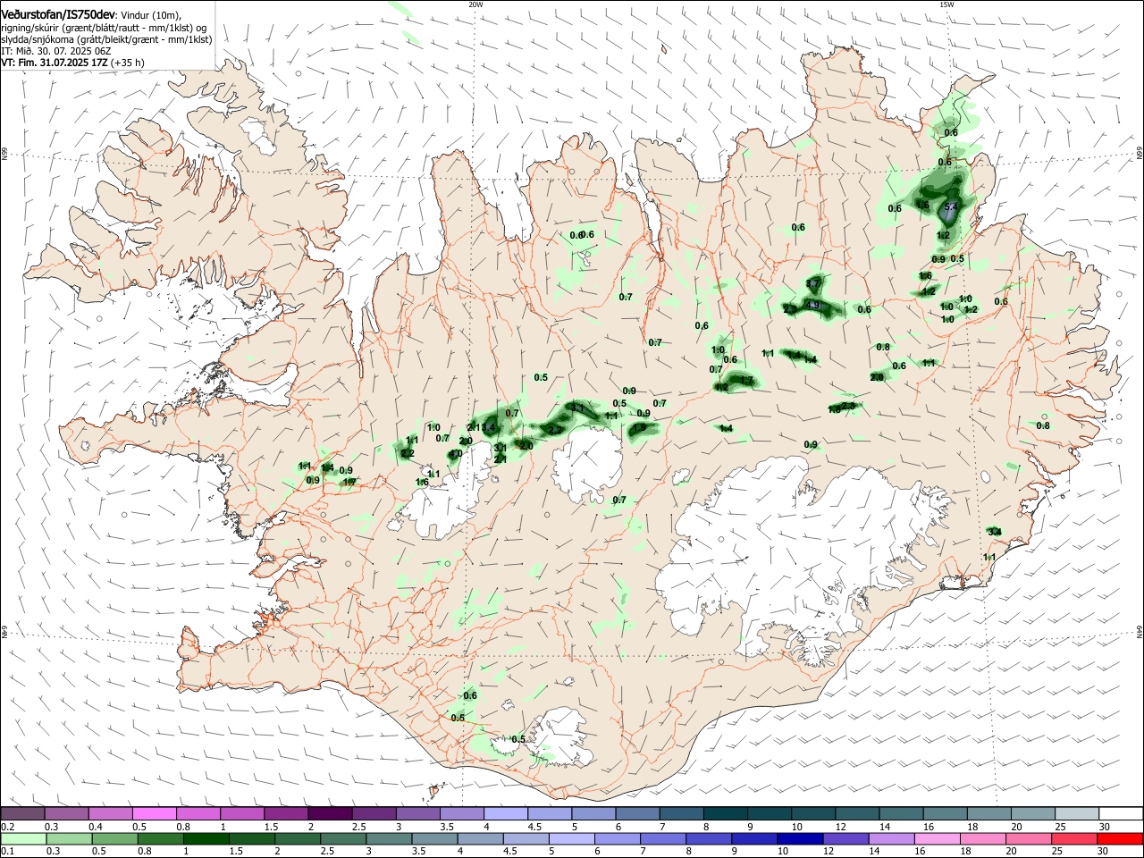Image resolution: width=1144 pixels, height=858 pixels.
Task: Click the '0.1' label under the lower legend
Action: [7, 852]
